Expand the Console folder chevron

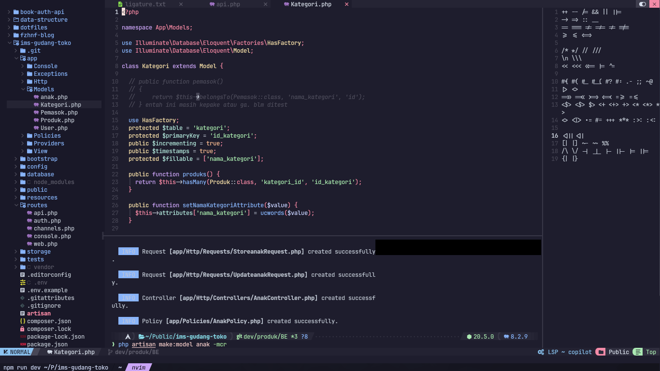[x=23, y=66]
